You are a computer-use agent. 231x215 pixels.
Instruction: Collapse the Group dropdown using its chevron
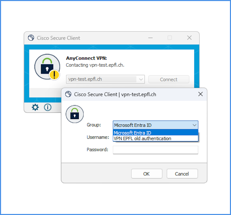pos(195,125)
